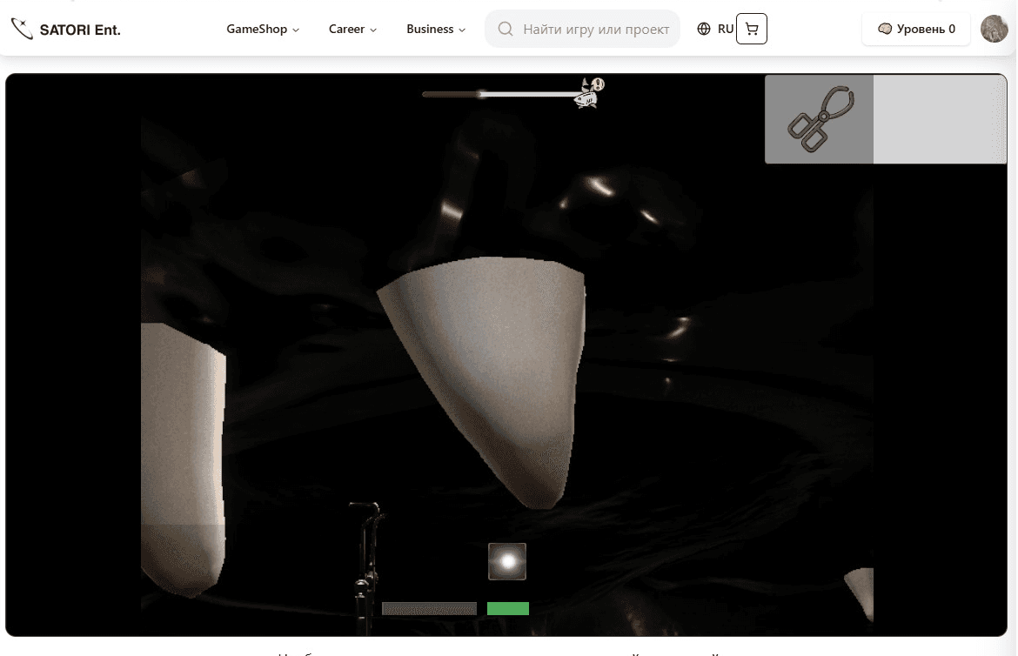
Task: Select the empty inventory slot beside forceps
Action: point(939,119)
